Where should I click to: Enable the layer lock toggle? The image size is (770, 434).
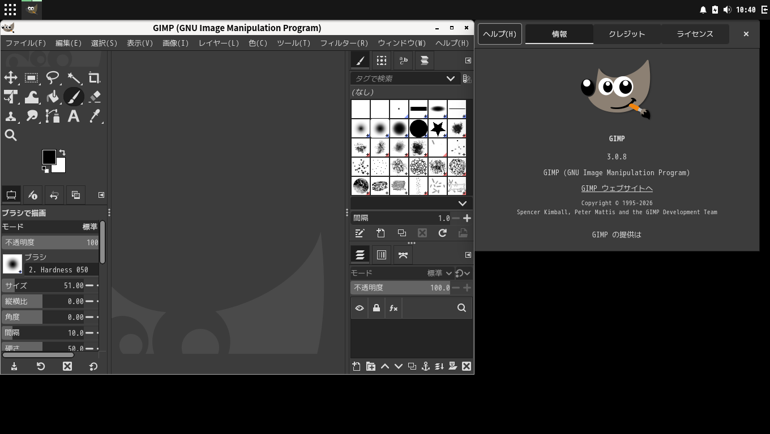(x=377, y=308)
